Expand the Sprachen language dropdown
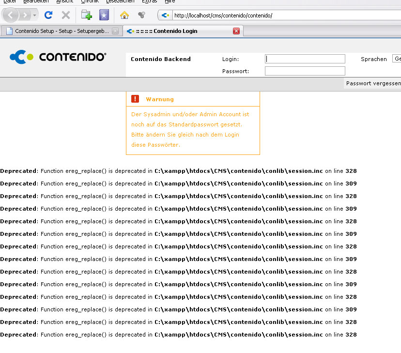 click(x=397, y=59)
